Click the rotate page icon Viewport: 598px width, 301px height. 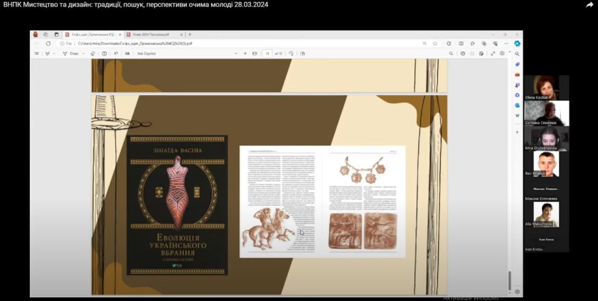pyautogui.click(x=291, y=53)
